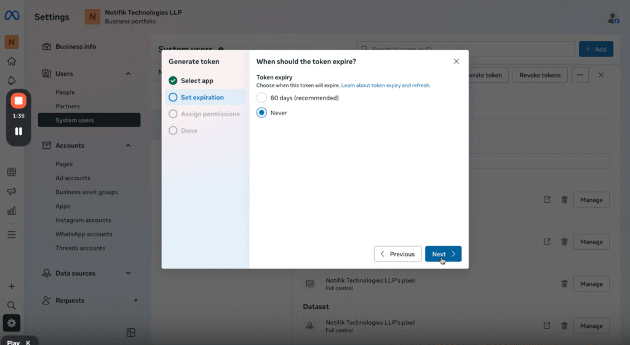Click the Meta logo icon

[x=12, y=16]
